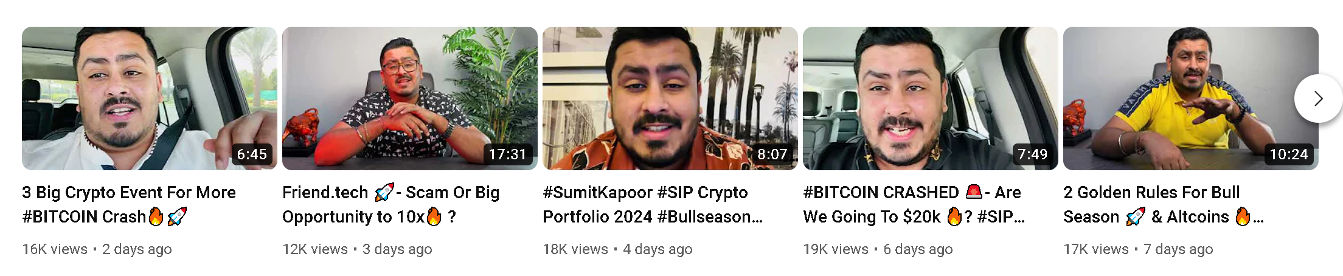Click the 6:45 duration badge
Viewport: 1343px width, 276px height.
(x=252, y=154)
